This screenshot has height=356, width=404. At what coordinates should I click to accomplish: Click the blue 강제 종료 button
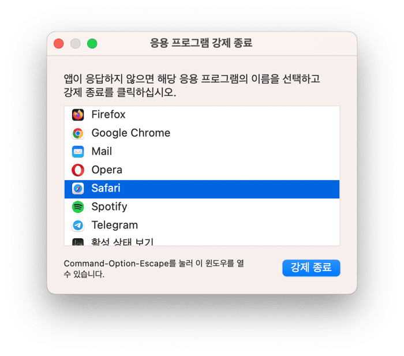pos(311,268)
